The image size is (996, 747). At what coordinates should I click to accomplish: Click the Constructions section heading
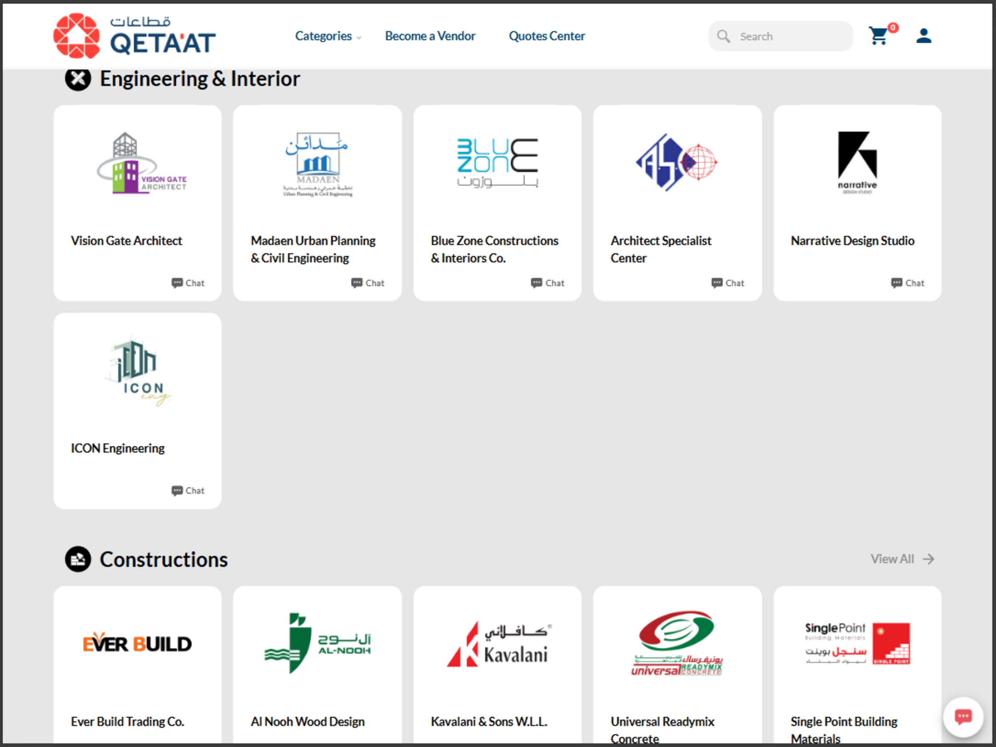(164, 559)
